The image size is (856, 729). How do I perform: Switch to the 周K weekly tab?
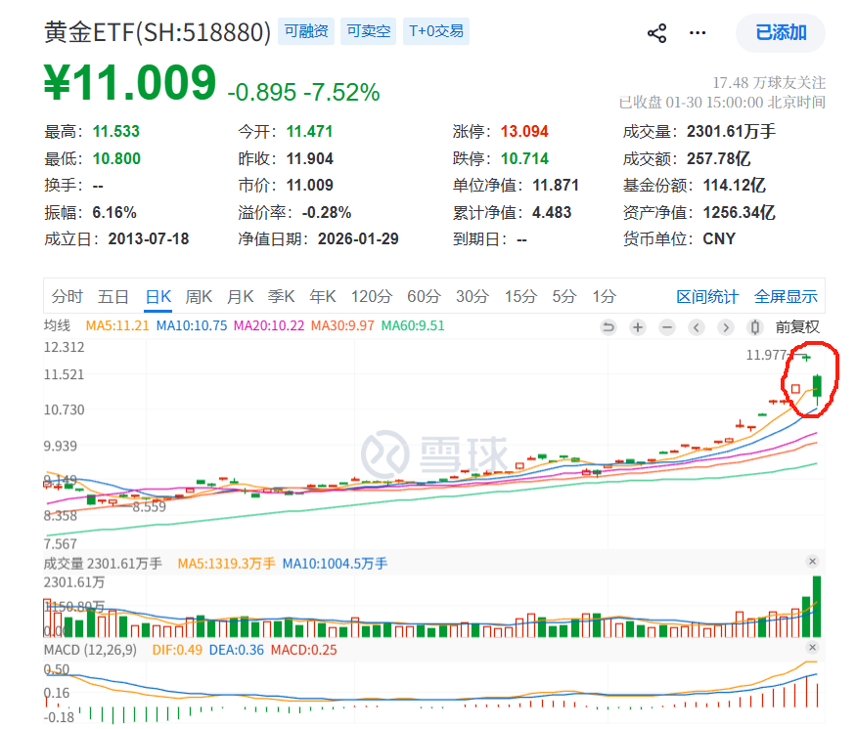tap(199, 297)
